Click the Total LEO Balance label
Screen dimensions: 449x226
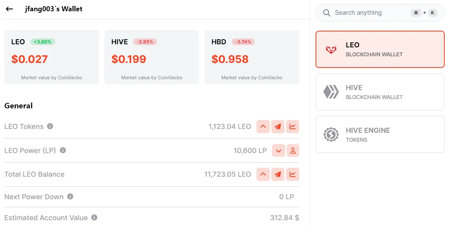click(x=35, y=174)
